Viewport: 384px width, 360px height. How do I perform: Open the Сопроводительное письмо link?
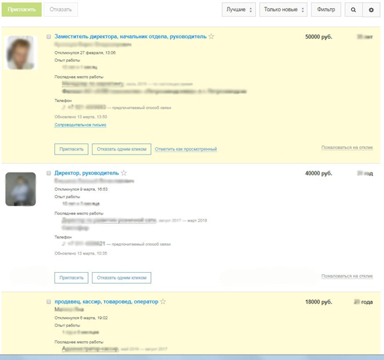81,125
